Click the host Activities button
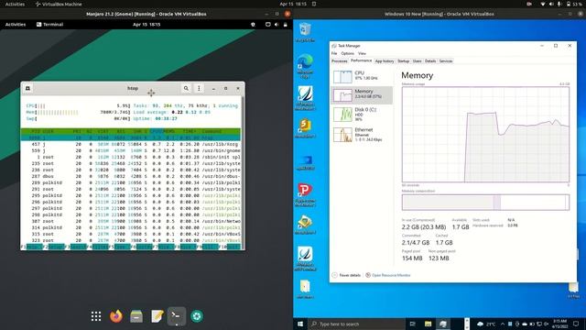This screenshot has width=586, height=330. tap(15, 4)
